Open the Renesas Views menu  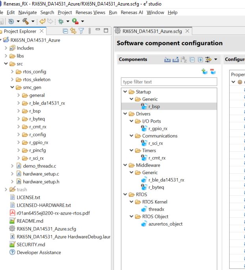(x=91, y=13)
